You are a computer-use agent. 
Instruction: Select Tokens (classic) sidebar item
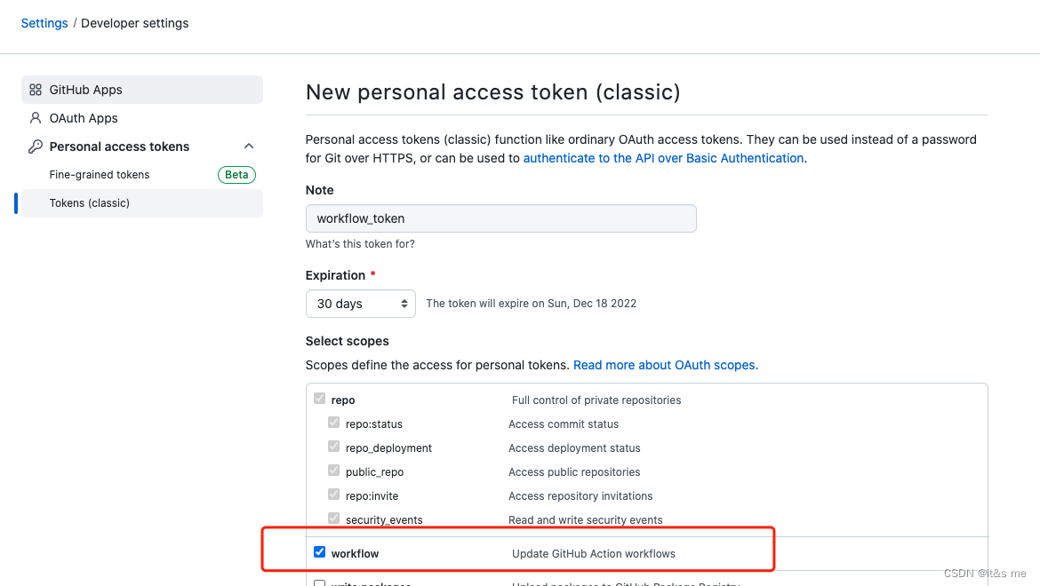[x=142, y=203]
